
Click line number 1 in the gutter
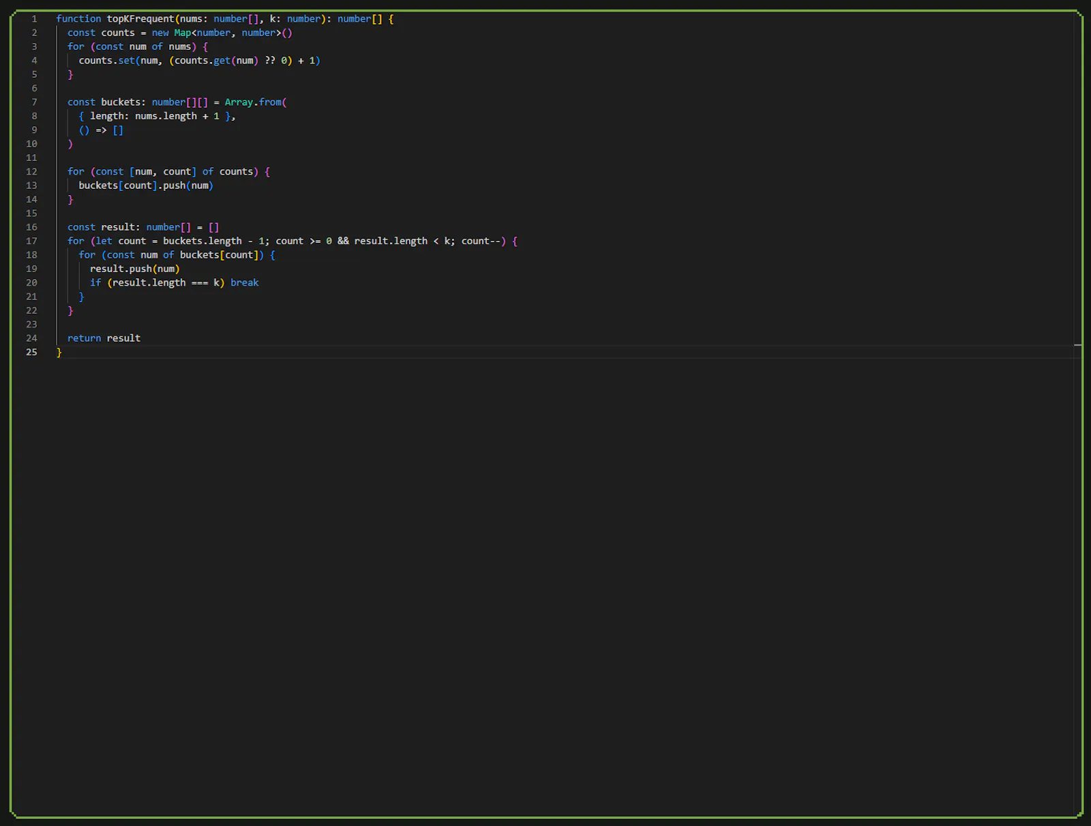[34, 19]
